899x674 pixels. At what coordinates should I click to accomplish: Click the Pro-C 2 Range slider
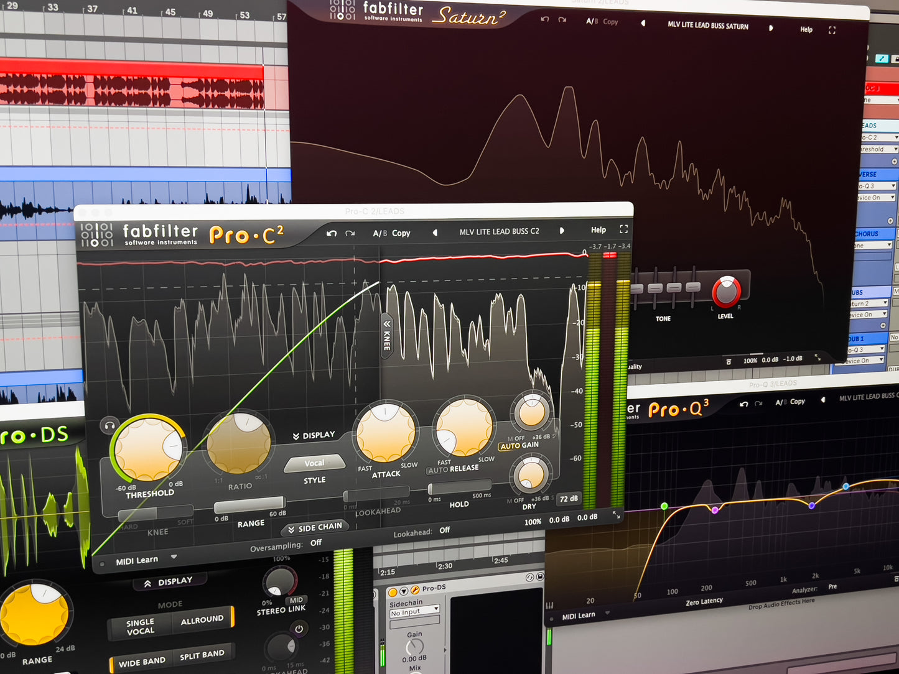249,504
